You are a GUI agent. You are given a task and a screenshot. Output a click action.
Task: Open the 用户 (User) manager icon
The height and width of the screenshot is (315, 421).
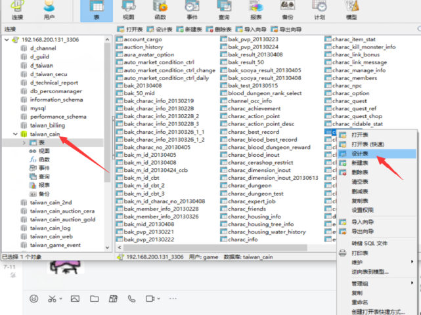tap(49, 10)
